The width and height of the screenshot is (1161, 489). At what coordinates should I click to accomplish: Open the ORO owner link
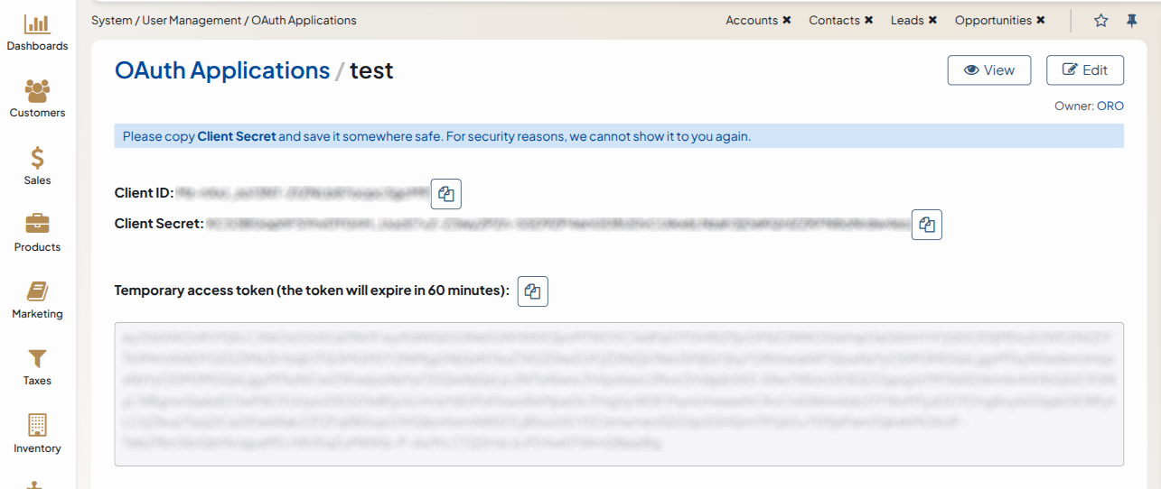pyautogui.click(x=1110, y=106)
